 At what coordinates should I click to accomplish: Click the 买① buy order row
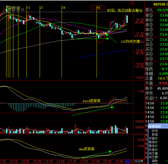pyautogui.click(x=156, y=40)
